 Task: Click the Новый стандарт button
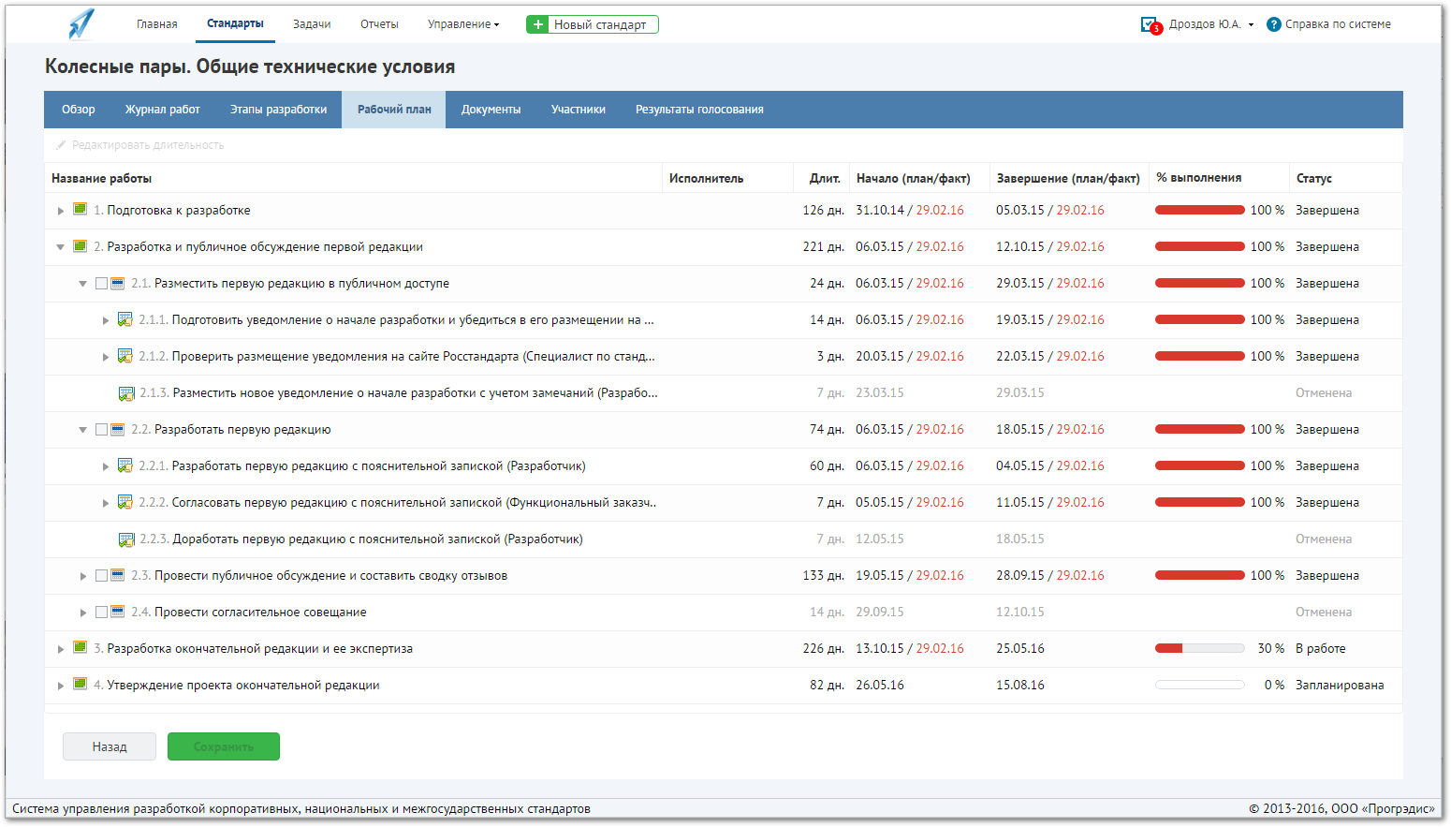[x=592, y=24]
